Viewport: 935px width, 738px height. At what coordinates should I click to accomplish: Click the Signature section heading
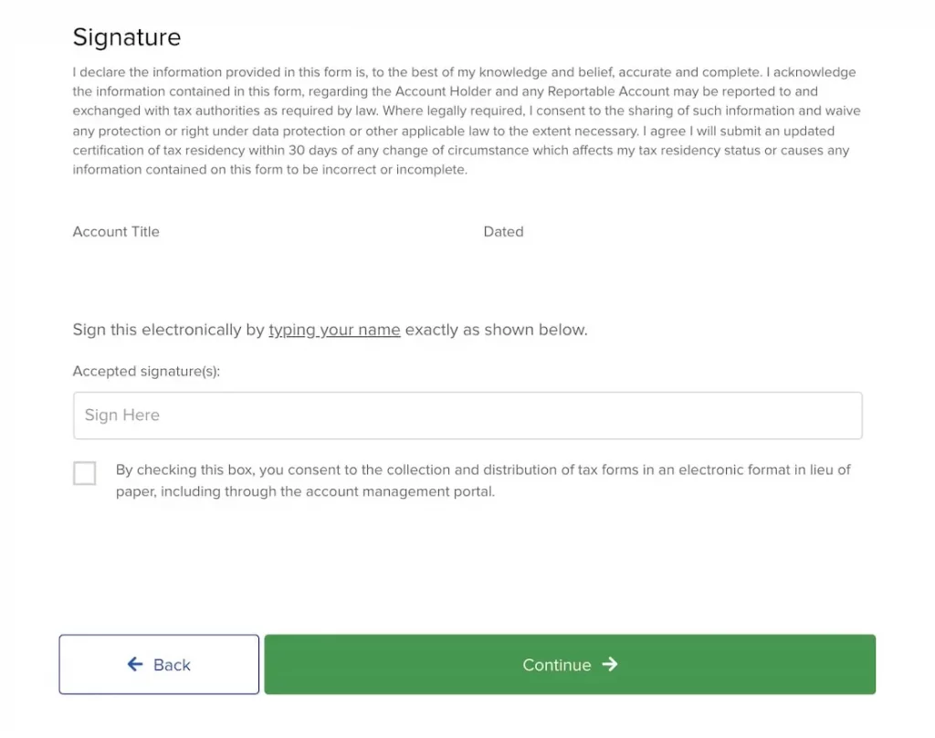[x=127, y=37]
